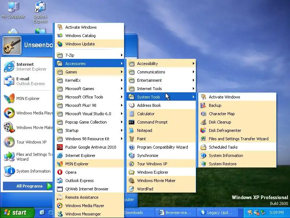
Task: Open the Windows 98 Resource Kit entry
Action: click(89, 138)
